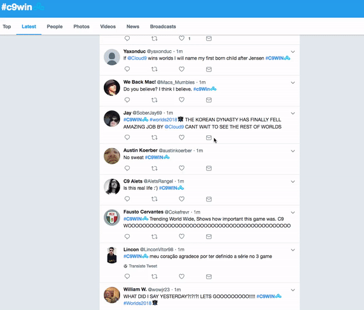Send Lincon's tweet via message
This screenshot has width=364, height=310.
pyautogui.click(x=209, y=277)
